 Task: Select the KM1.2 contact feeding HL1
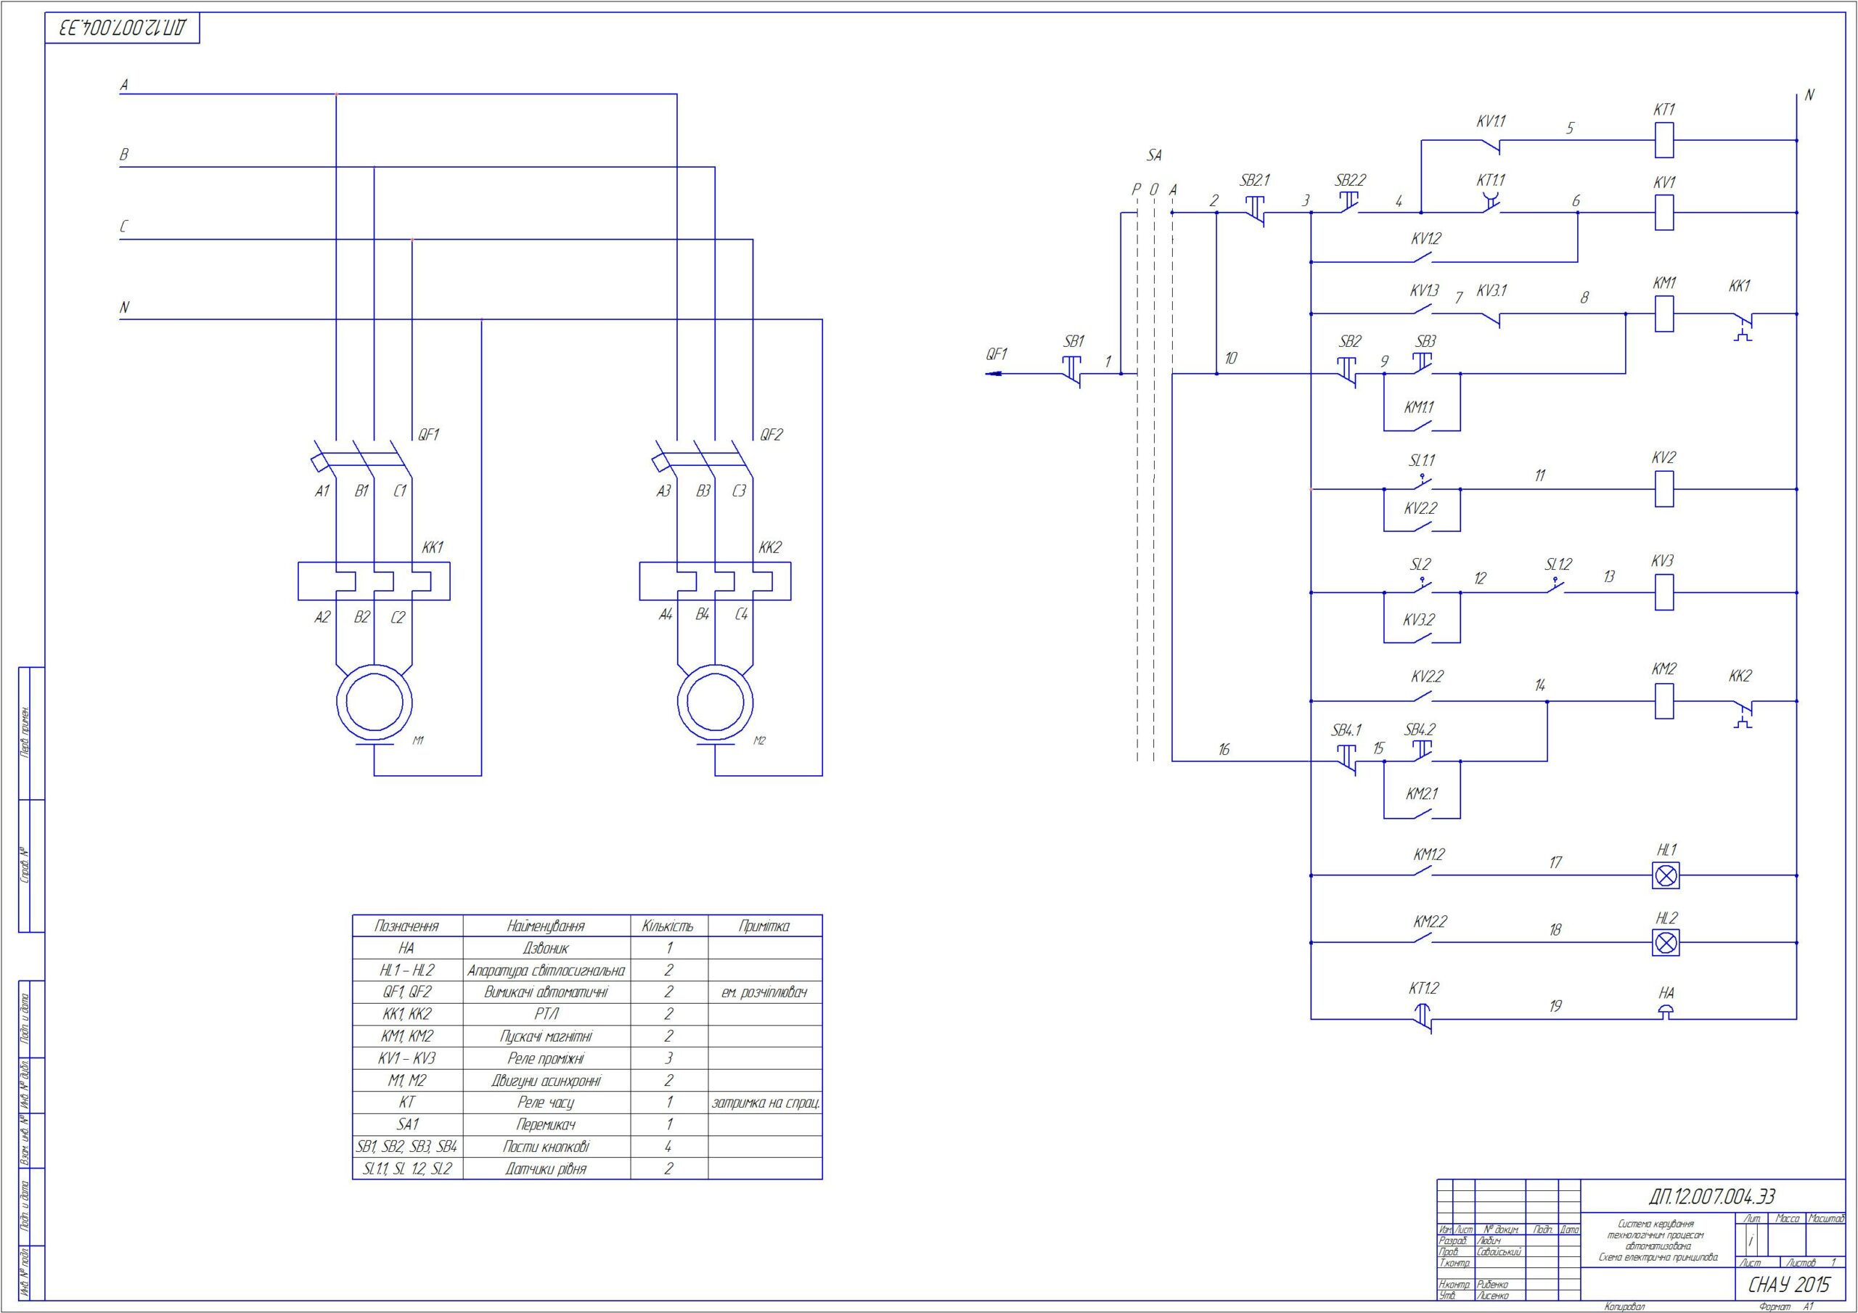click(x=1422, y=870)
